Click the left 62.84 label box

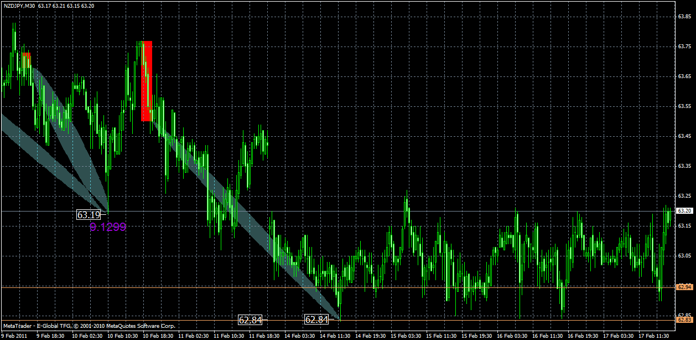click(249, 320)
